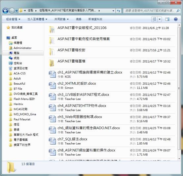Select the Heritrix folder

[16, 104]
